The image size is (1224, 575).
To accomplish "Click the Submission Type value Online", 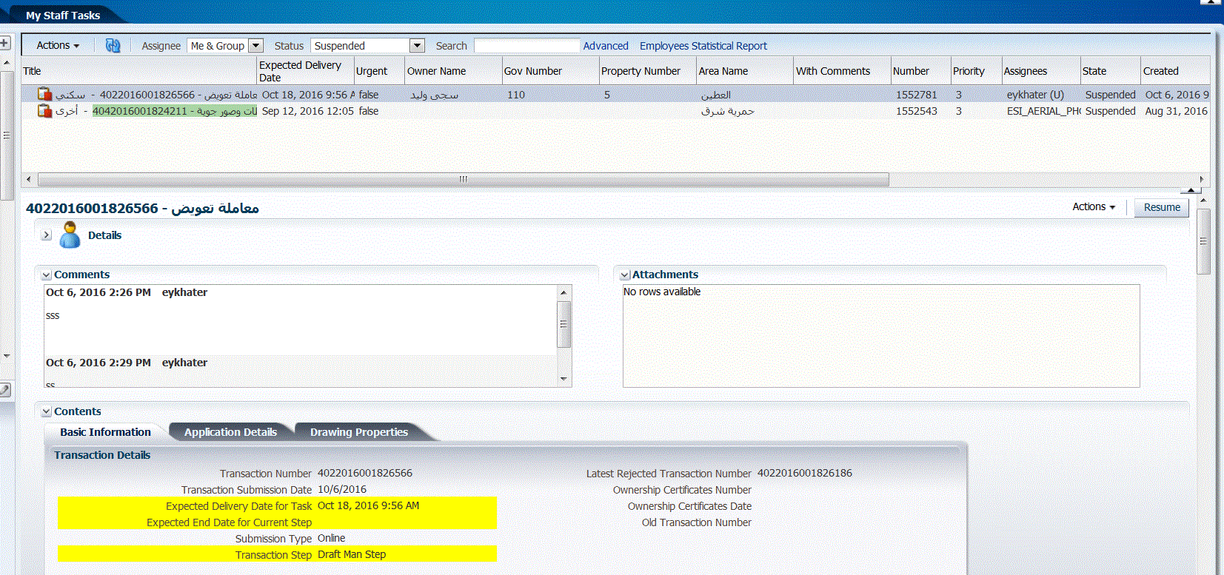I will [x=332, y=538].
